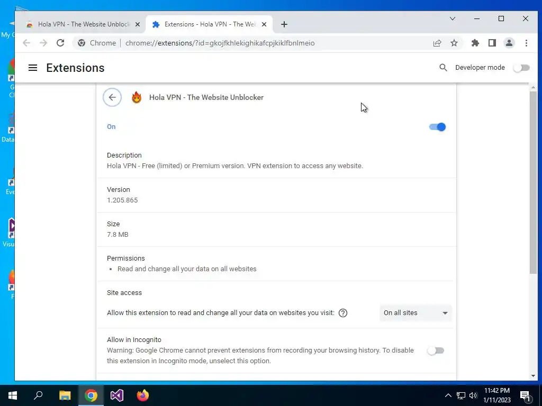
Task: Click the browser back navigation arrow
Action: click(x=26, y=43)
